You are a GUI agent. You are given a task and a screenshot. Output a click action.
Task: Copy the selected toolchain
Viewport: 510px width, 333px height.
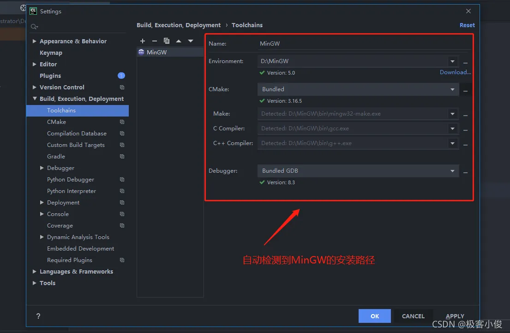[167, 41]
